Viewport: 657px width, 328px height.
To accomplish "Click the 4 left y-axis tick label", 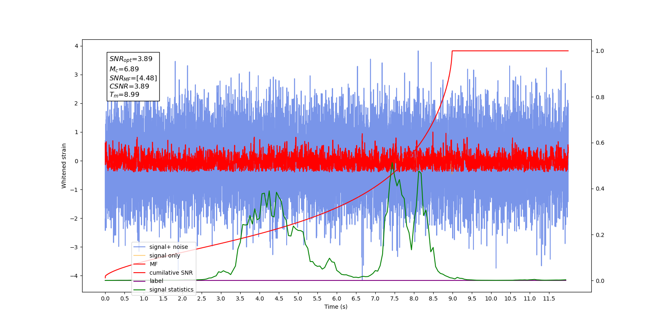I will click(76, 46).
